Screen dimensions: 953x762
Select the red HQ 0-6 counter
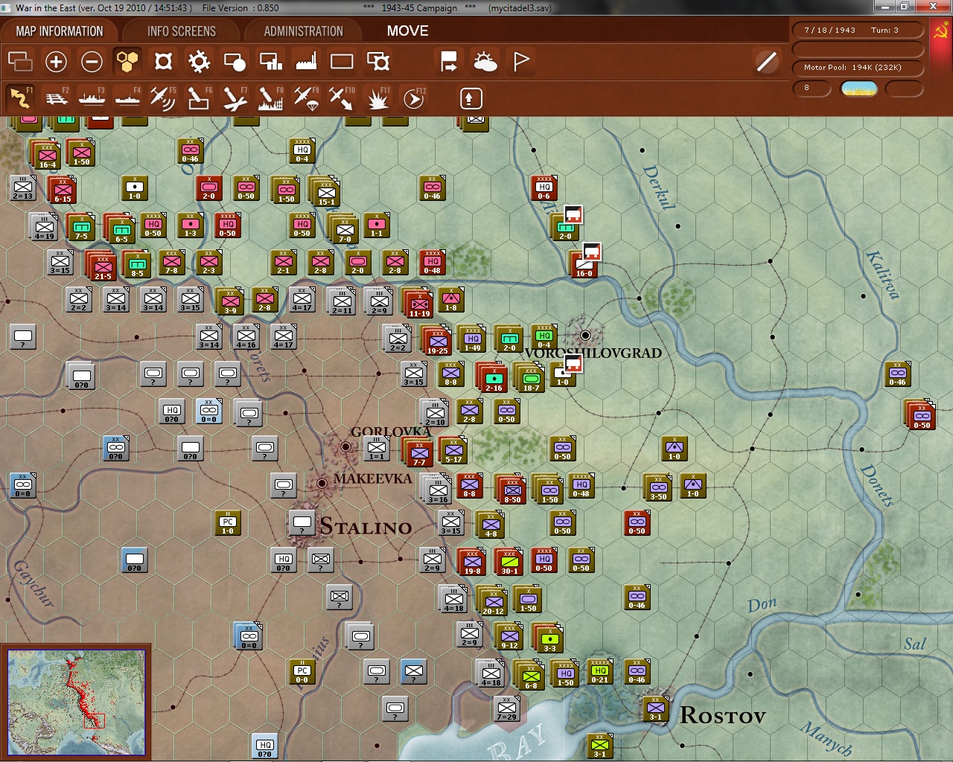pos(544,188)
